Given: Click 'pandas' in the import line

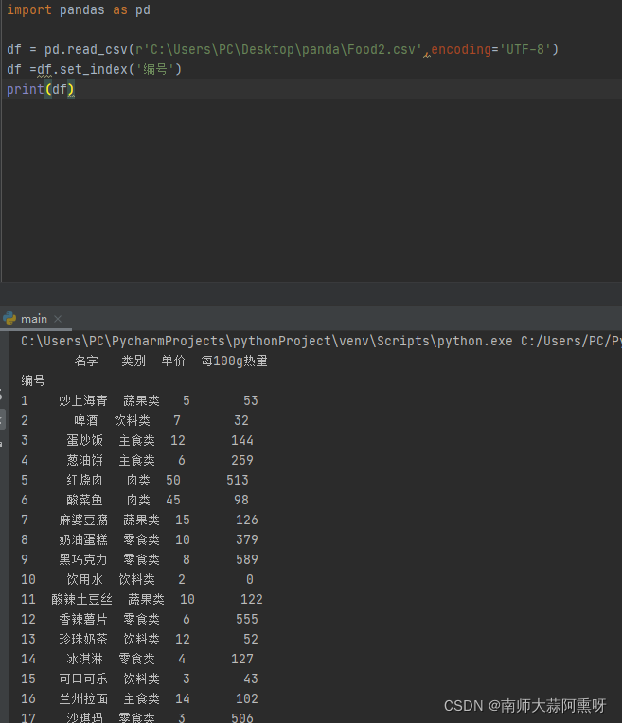Looking at the screenshot, I should pos(82,9).
